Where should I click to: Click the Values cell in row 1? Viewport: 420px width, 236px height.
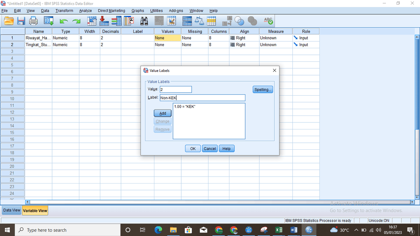[168, 38]
